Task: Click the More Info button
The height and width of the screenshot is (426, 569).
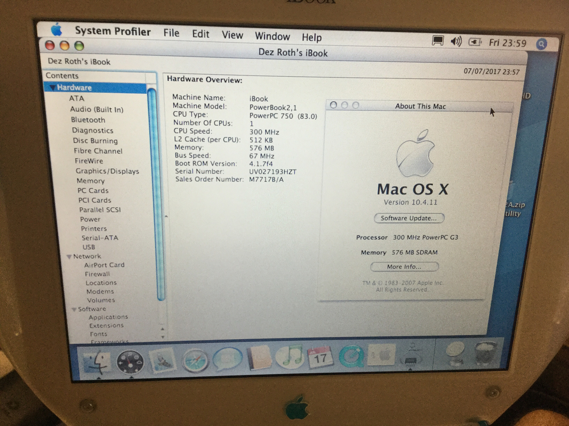Action: 404,267
